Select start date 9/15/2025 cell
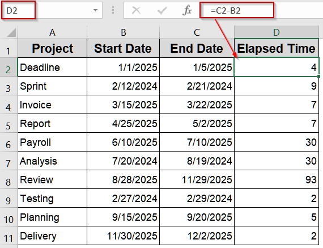 [x=123, y=217]
